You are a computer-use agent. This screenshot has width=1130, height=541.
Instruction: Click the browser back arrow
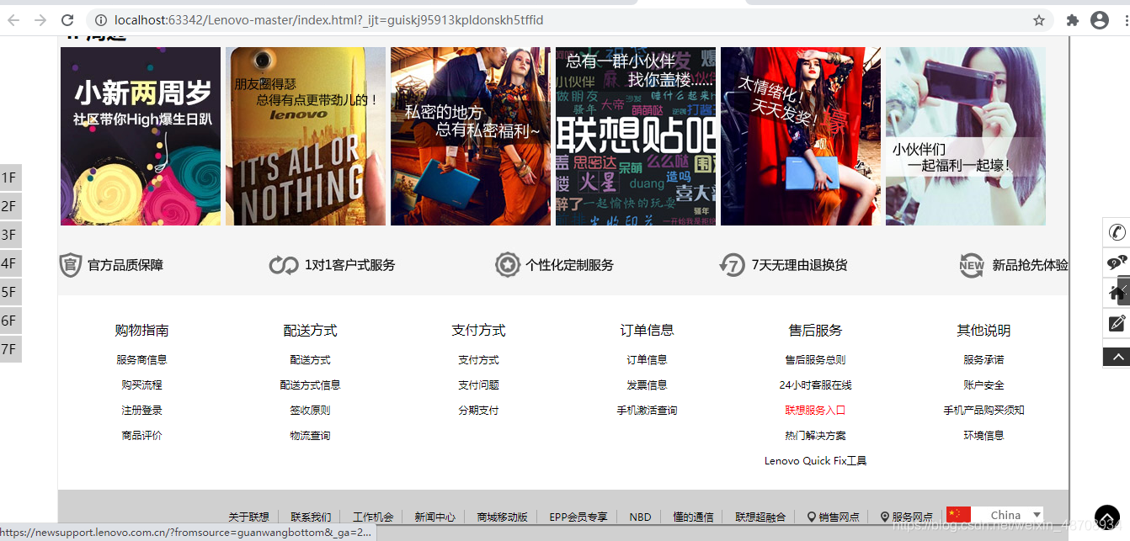13,20
